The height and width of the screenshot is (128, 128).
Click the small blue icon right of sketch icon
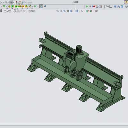pos(45,6)
